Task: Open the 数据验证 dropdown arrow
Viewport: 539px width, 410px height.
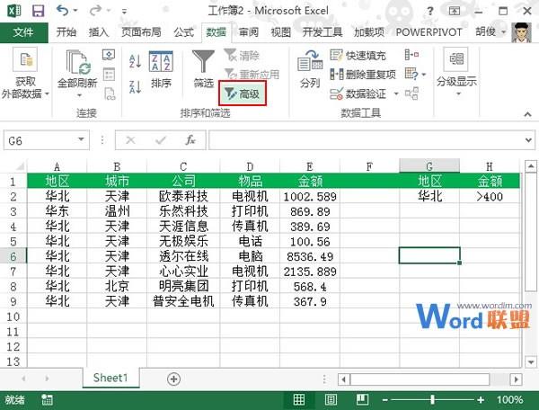Action: tap(396, 94)
